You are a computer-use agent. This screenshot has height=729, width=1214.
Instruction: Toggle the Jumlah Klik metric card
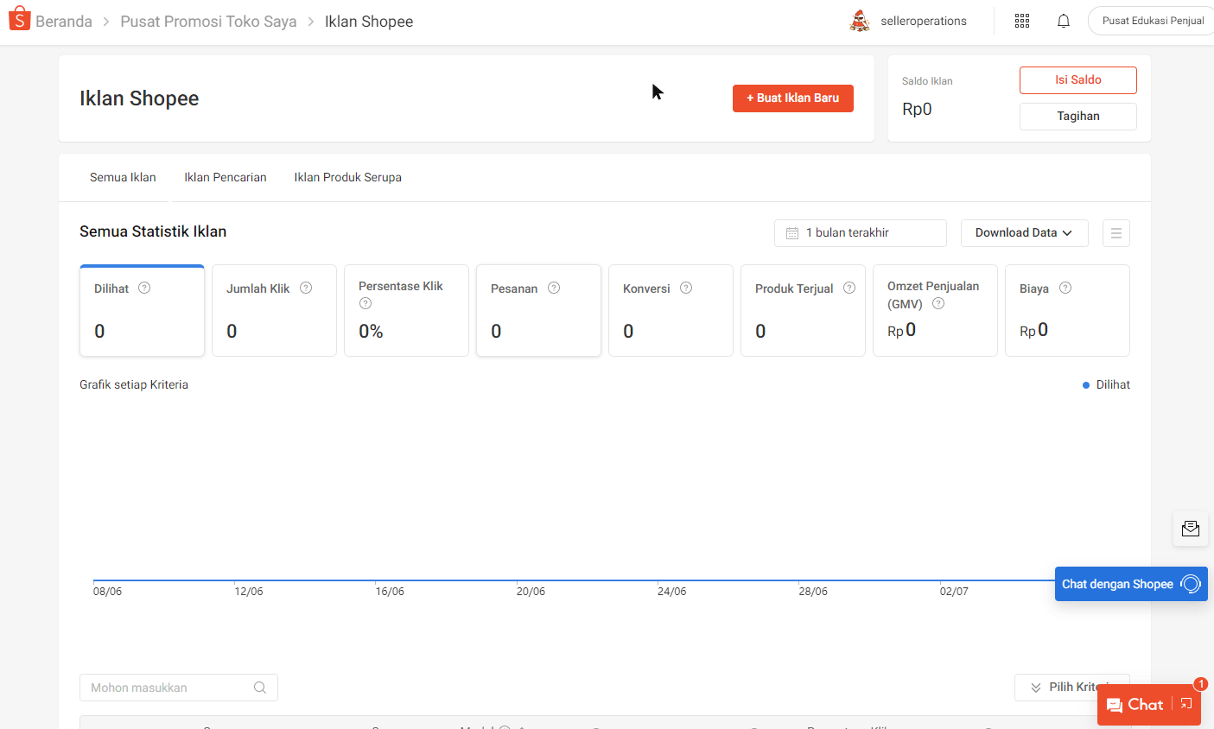click(274, 311)
